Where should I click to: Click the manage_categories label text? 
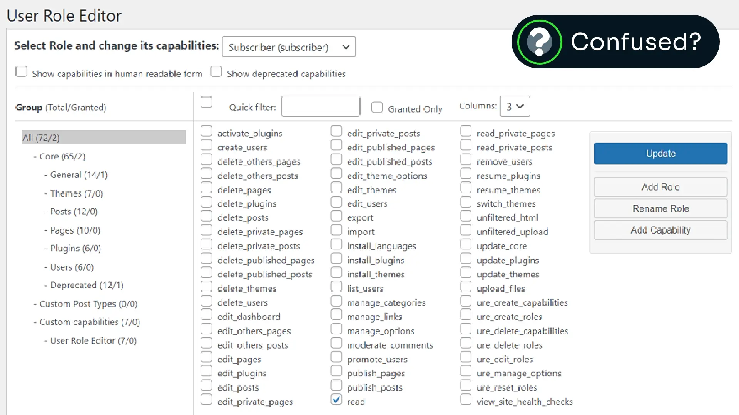pyautogui.click(x=386, y=303)
